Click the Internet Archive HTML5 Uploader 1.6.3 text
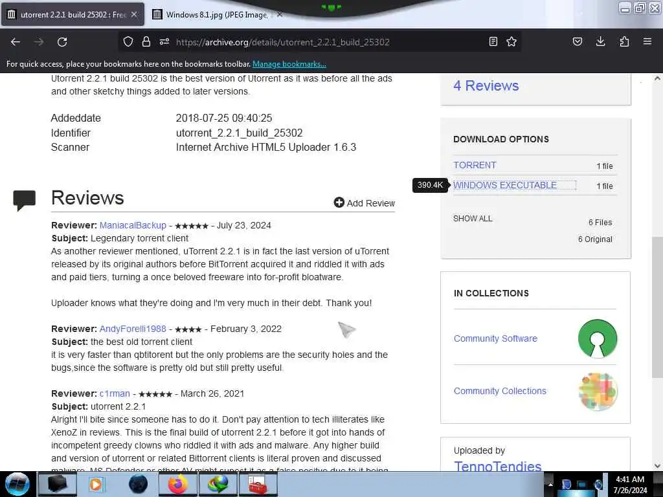 pos(266,147)
